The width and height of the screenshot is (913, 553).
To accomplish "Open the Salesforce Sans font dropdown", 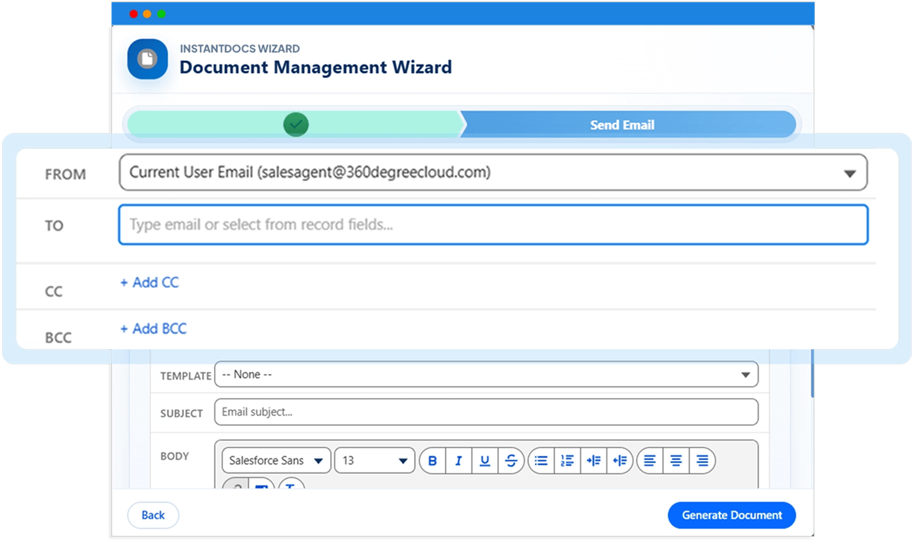I will (276, 461).
